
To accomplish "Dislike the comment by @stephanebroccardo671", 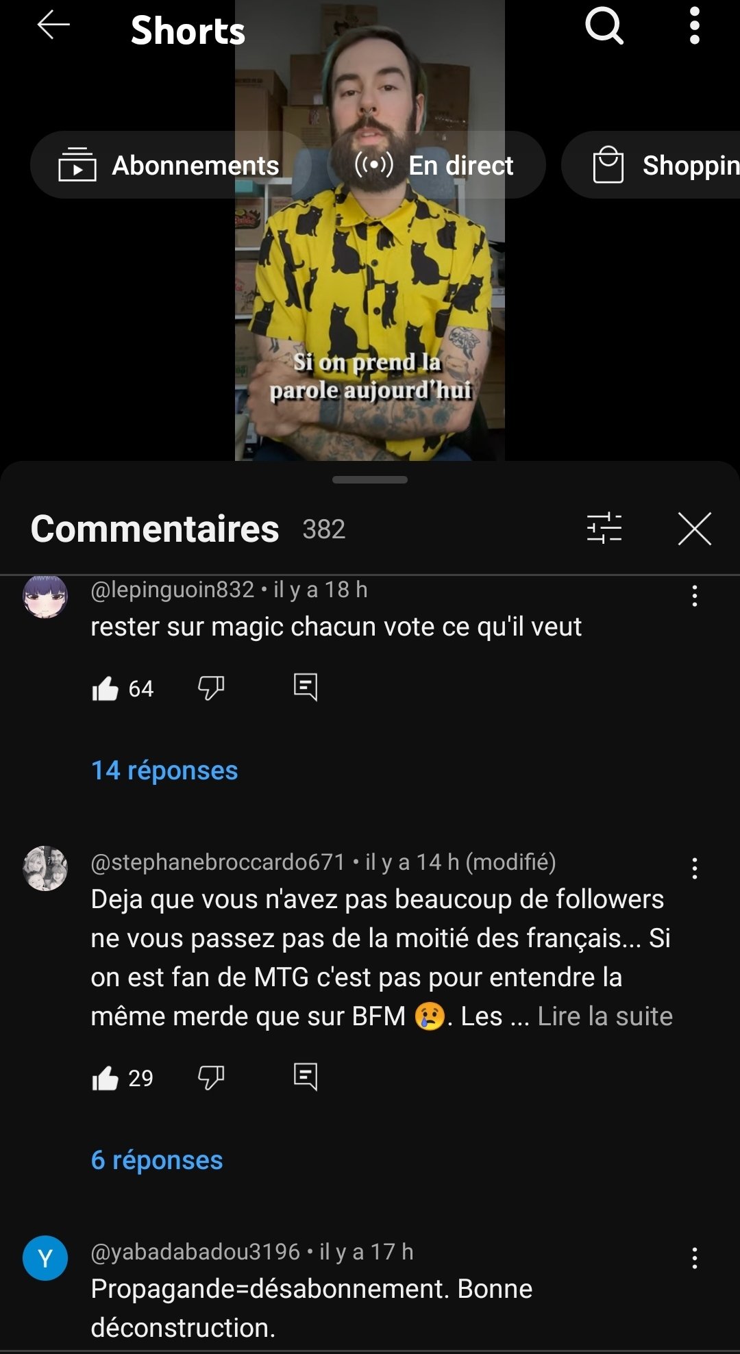I will pyautogui.click(x=211, y=1078).
